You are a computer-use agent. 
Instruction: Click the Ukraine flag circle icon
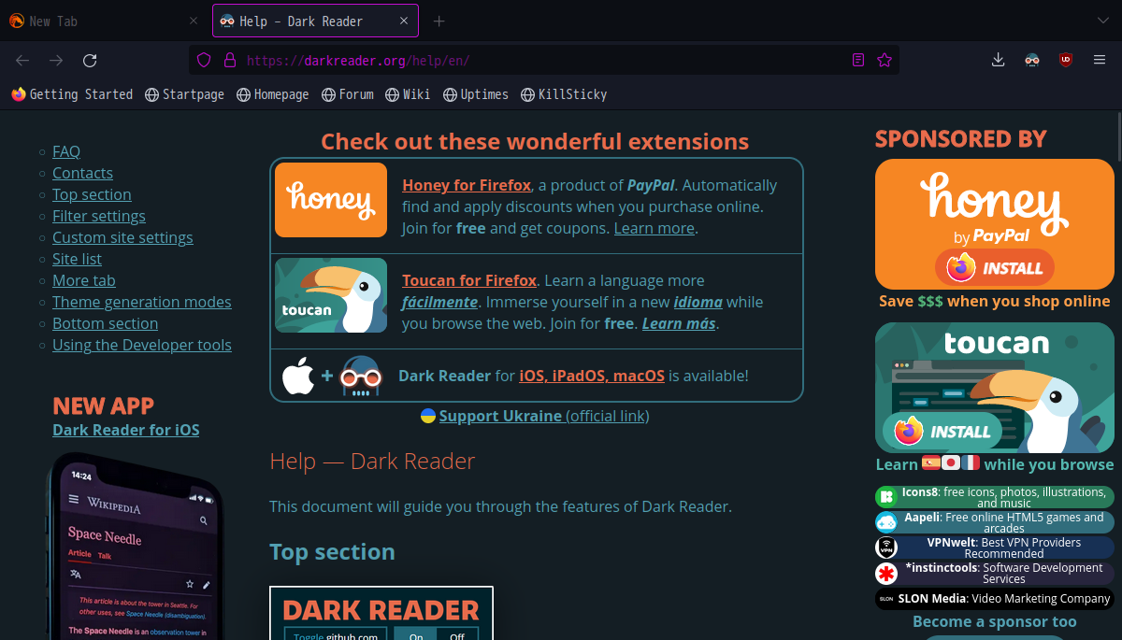pos(428,416)
